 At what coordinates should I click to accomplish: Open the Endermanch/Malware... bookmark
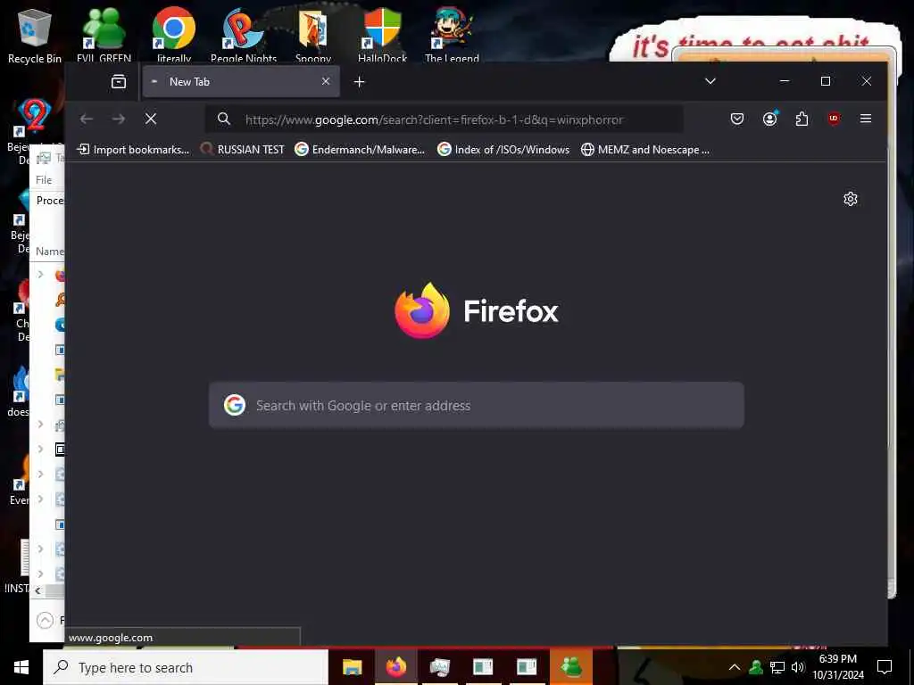point(360,150)
